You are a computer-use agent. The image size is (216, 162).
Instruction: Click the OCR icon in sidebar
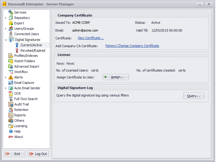pos(11,93)
